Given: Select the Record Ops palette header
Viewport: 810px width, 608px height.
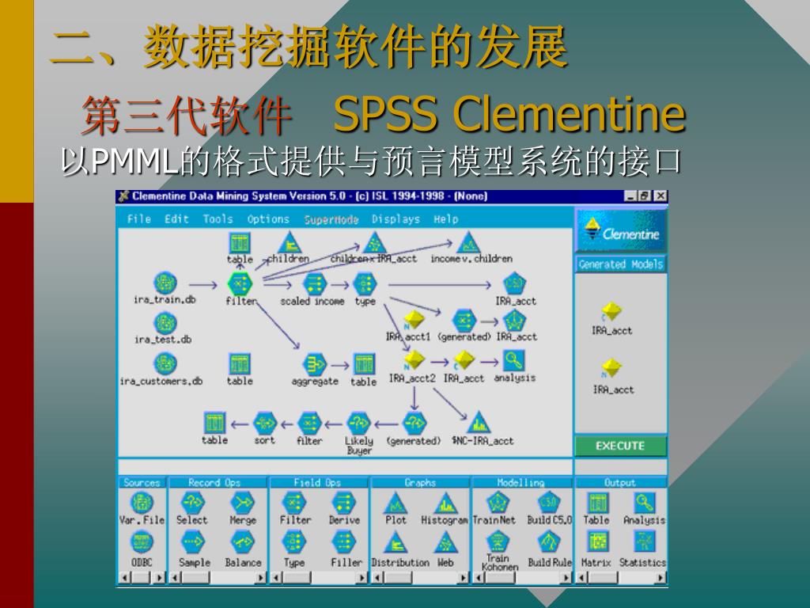Looking at the screenshot, I should pos(218,482).
